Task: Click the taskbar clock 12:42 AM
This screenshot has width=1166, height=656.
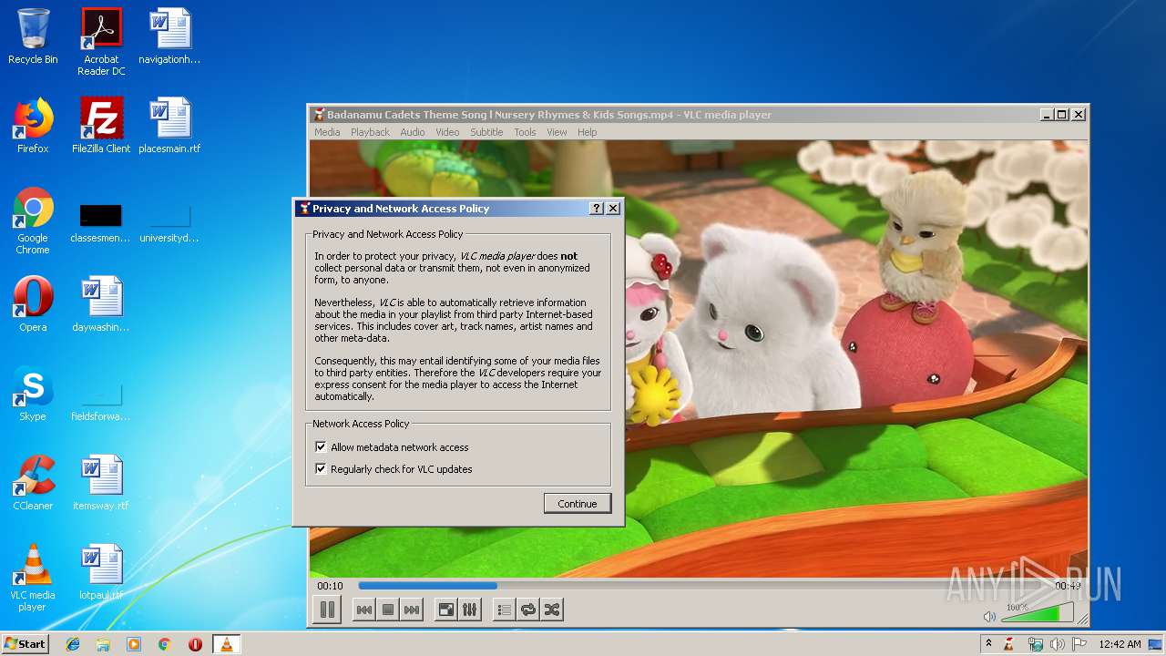Action: 1120,644
